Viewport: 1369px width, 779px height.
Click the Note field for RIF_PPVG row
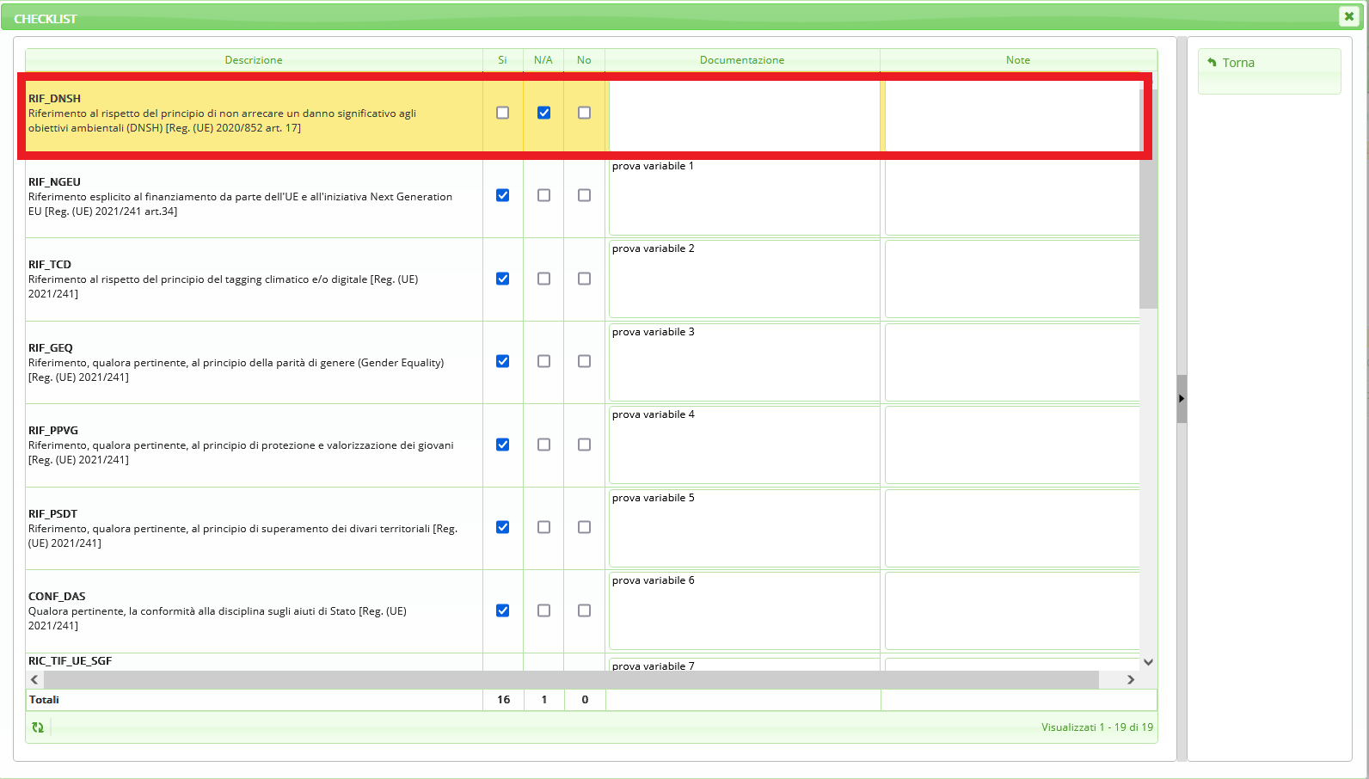pyautogui.click(x=1011, y=445)
